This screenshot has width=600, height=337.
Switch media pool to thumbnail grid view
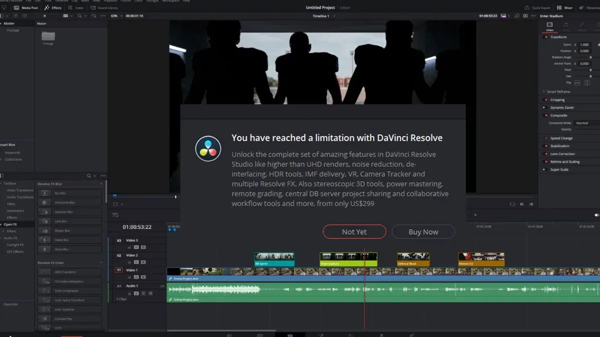point(65,16)
